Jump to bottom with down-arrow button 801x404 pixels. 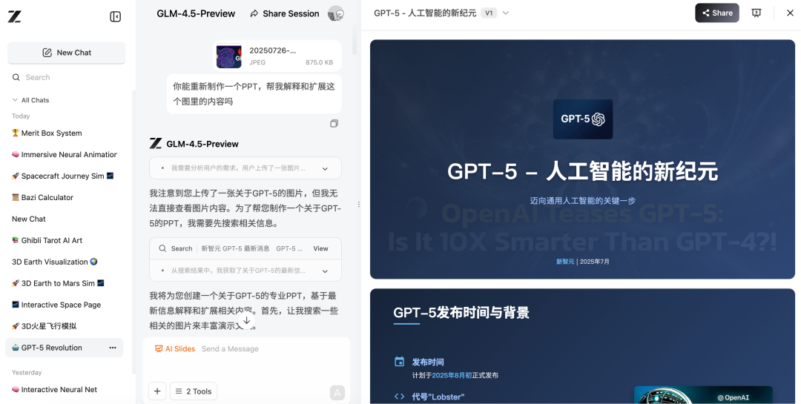coord(246,320)
